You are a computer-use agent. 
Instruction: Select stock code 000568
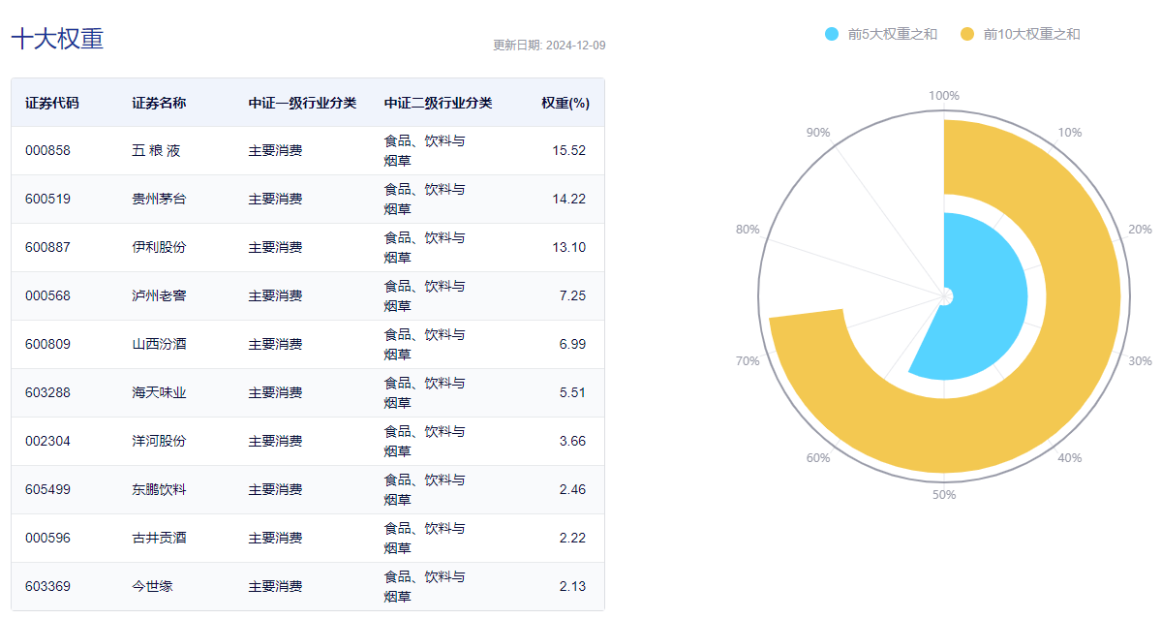click(48, 295)
